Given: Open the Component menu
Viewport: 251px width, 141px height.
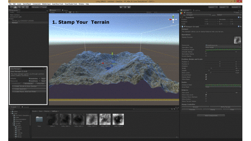Looking at the screenshot, I should click(x=36, y=4).
